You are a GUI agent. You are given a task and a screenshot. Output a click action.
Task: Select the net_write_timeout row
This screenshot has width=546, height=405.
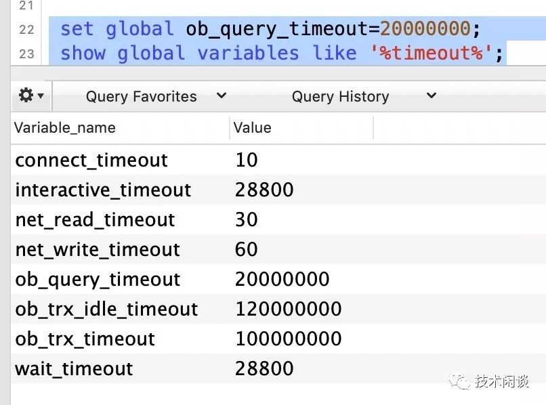click(x=98, y=250)
